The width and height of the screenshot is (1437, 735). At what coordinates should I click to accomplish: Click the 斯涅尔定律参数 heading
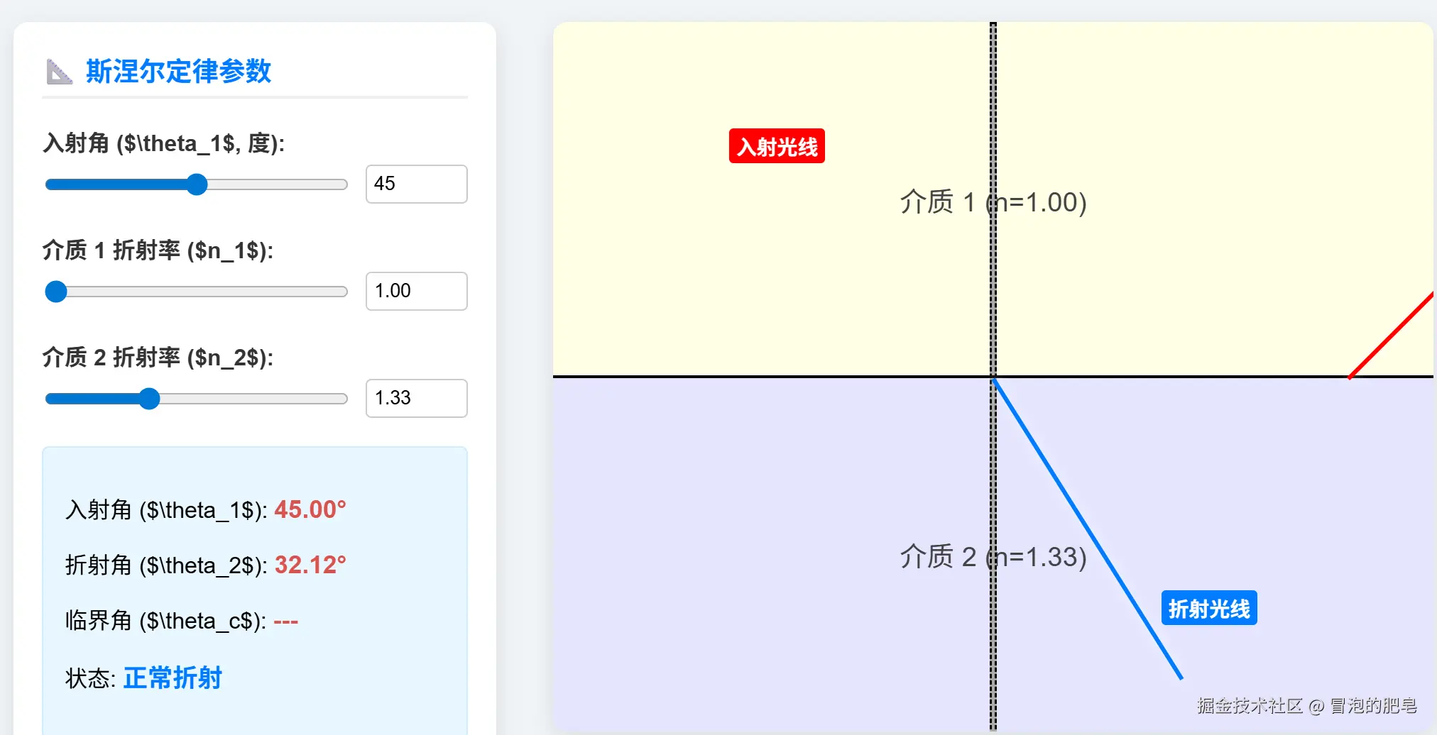[178, 72]
